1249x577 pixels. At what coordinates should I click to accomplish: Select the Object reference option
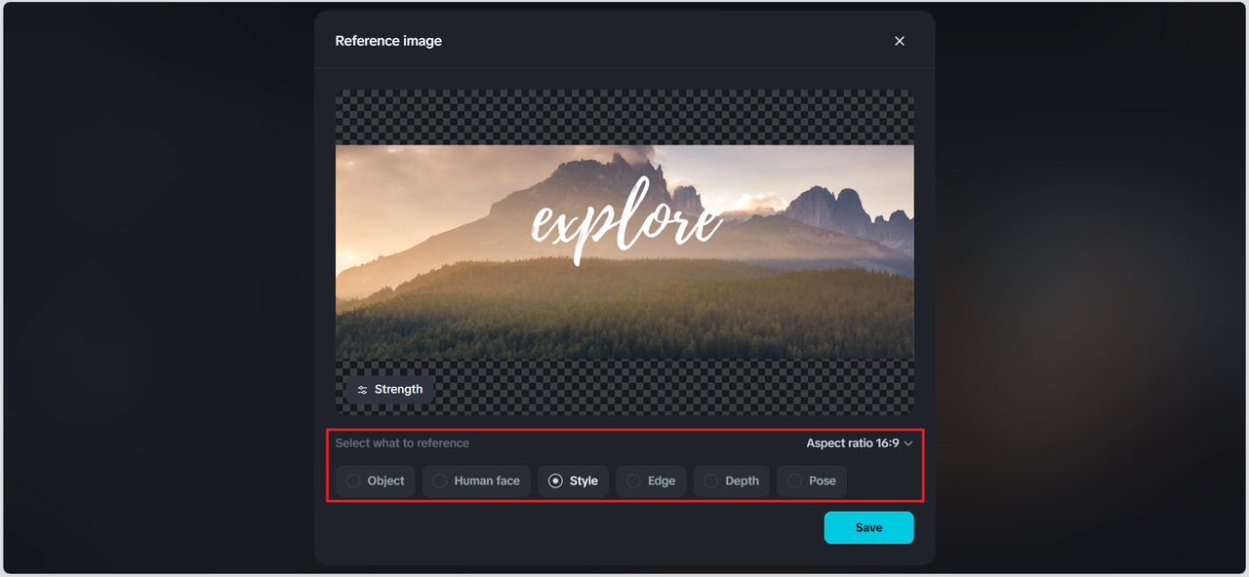(x=376, y=481)
